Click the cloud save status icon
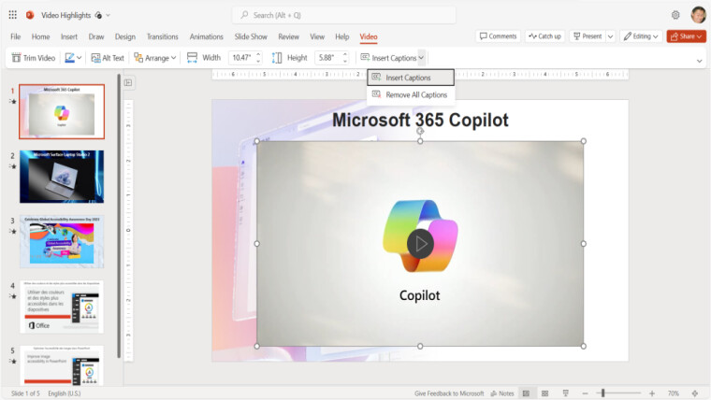Viewport: 711px width, 400px height. point(98,15)
